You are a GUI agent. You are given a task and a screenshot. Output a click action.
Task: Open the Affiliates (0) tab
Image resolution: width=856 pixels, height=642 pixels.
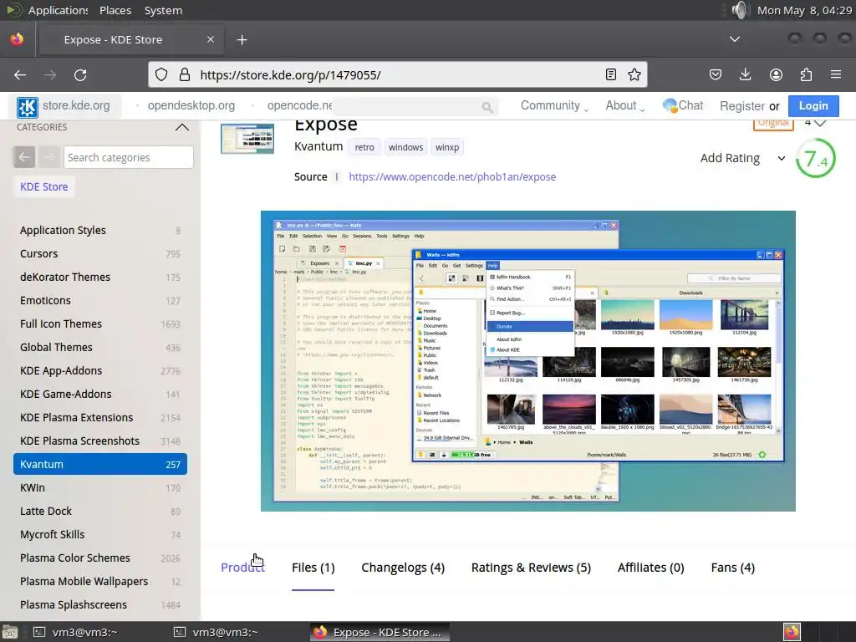pos(650,568)
